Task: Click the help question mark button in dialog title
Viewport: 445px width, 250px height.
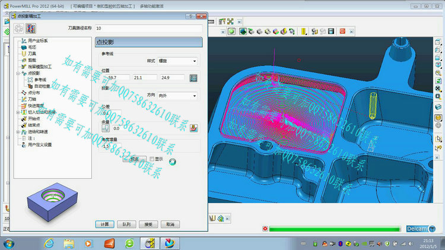Action: click(190, 16)
